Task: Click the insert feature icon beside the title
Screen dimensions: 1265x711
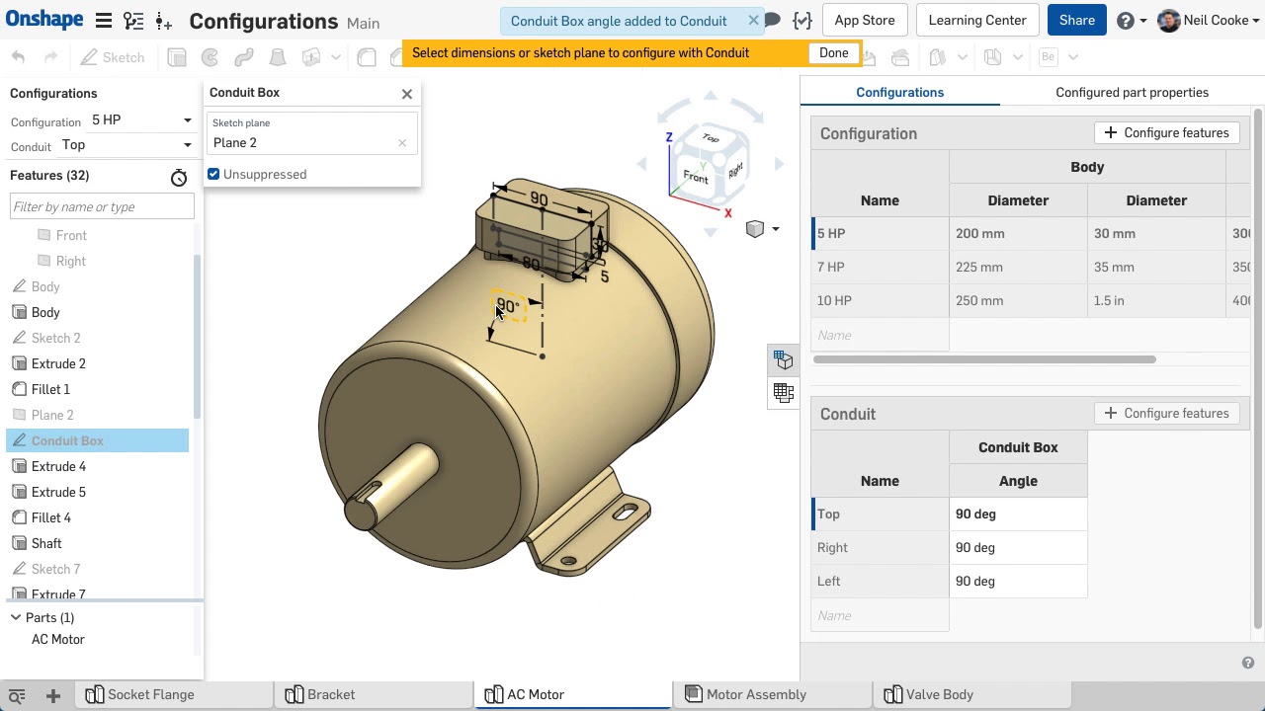Action: pos(164,21)
